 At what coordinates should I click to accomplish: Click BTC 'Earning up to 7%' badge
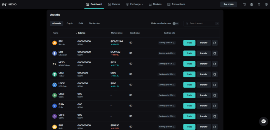point(167,43)
